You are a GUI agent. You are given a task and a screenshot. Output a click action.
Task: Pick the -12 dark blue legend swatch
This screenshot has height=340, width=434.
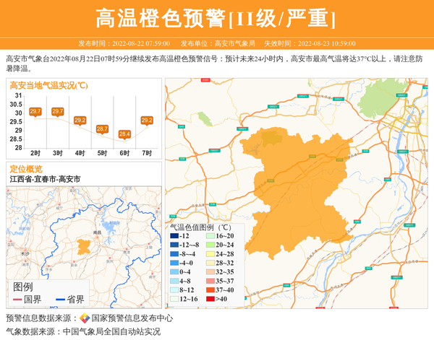(x=174, y=236)
